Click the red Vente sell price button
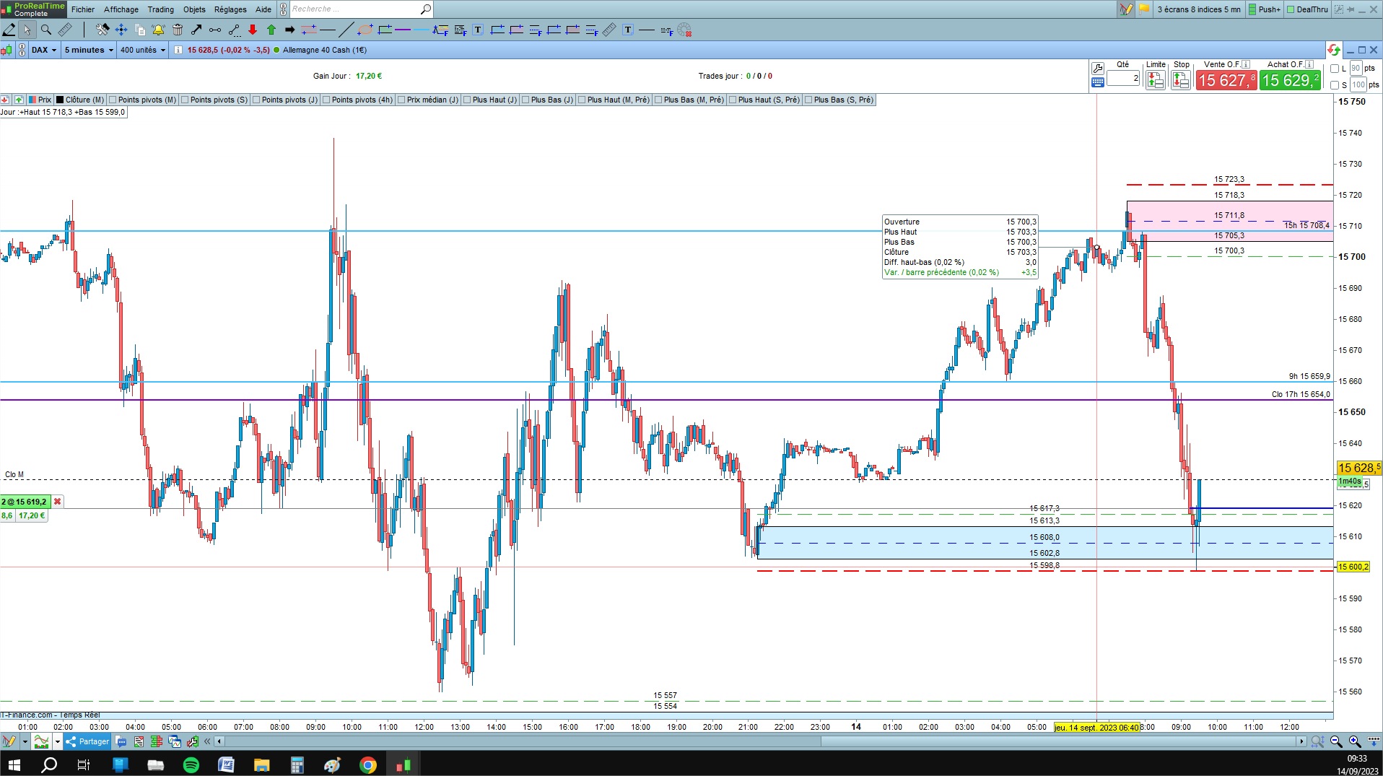The height and width of the screenshot is (776, 1383). coord(1226,80)
